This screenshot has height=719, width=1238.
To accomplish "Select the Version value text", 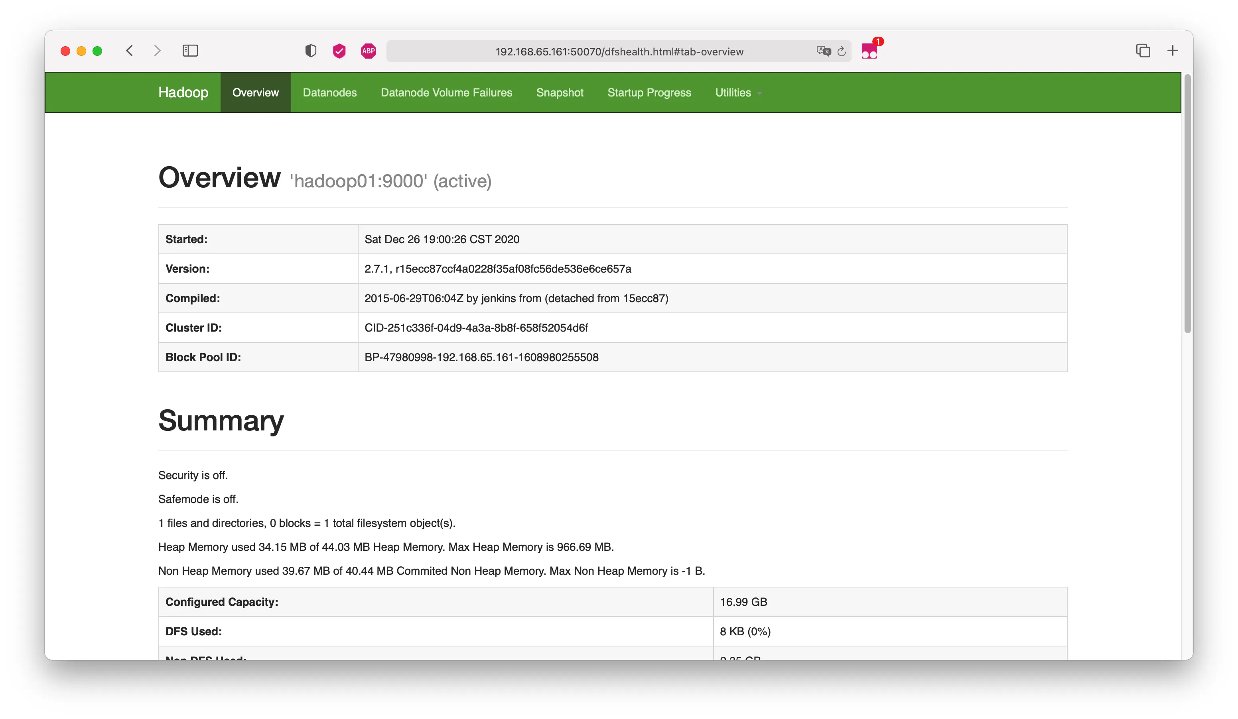I will click(x=498, y=269).
